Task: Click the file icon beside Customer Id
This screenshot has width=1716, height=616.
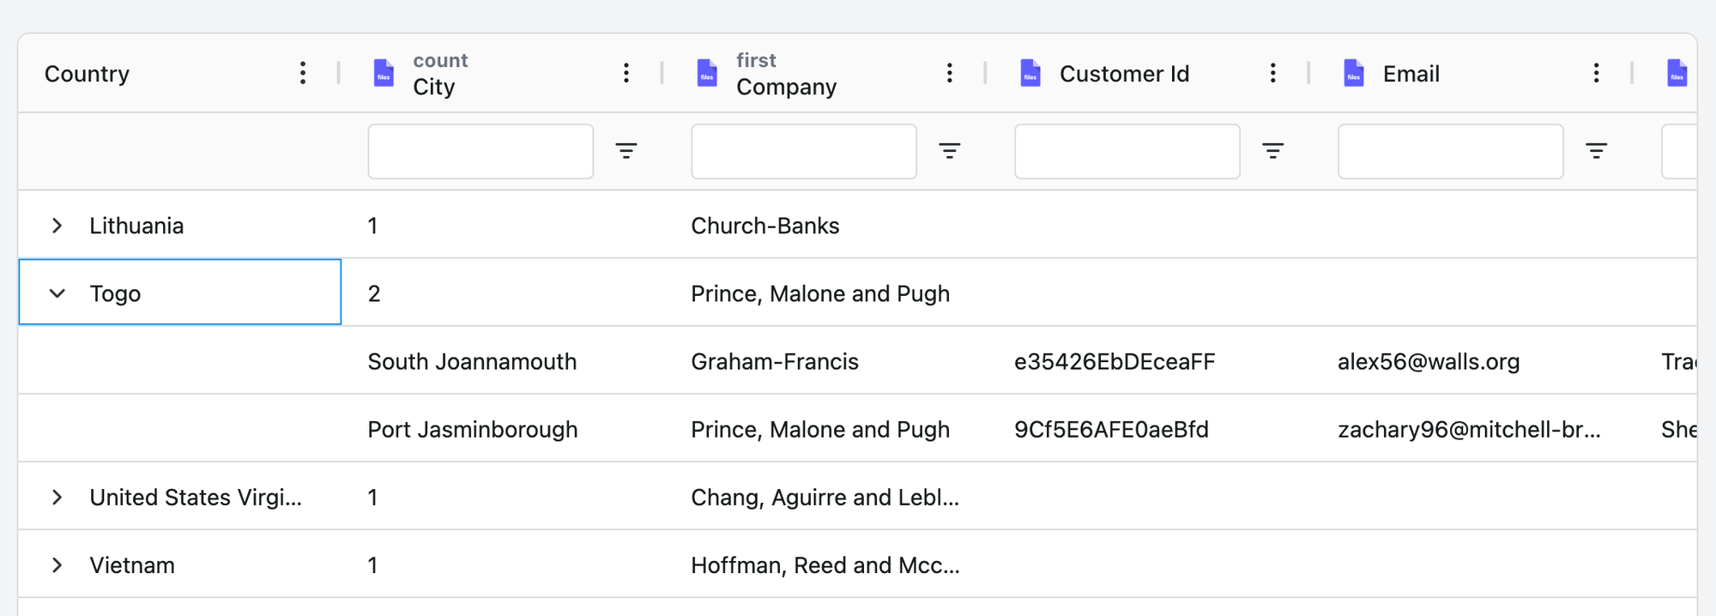Action: tap(1031, 73)
